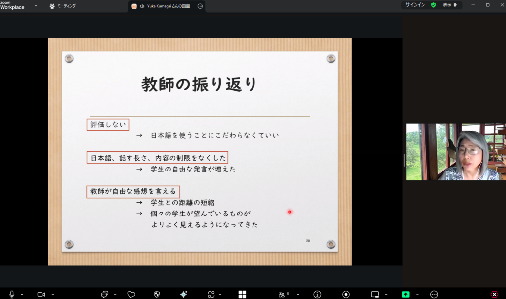Screen dimensions: 506x299
Task: Open the reactions heart icon
Action: pyautogui.click(x=131, y=294)
